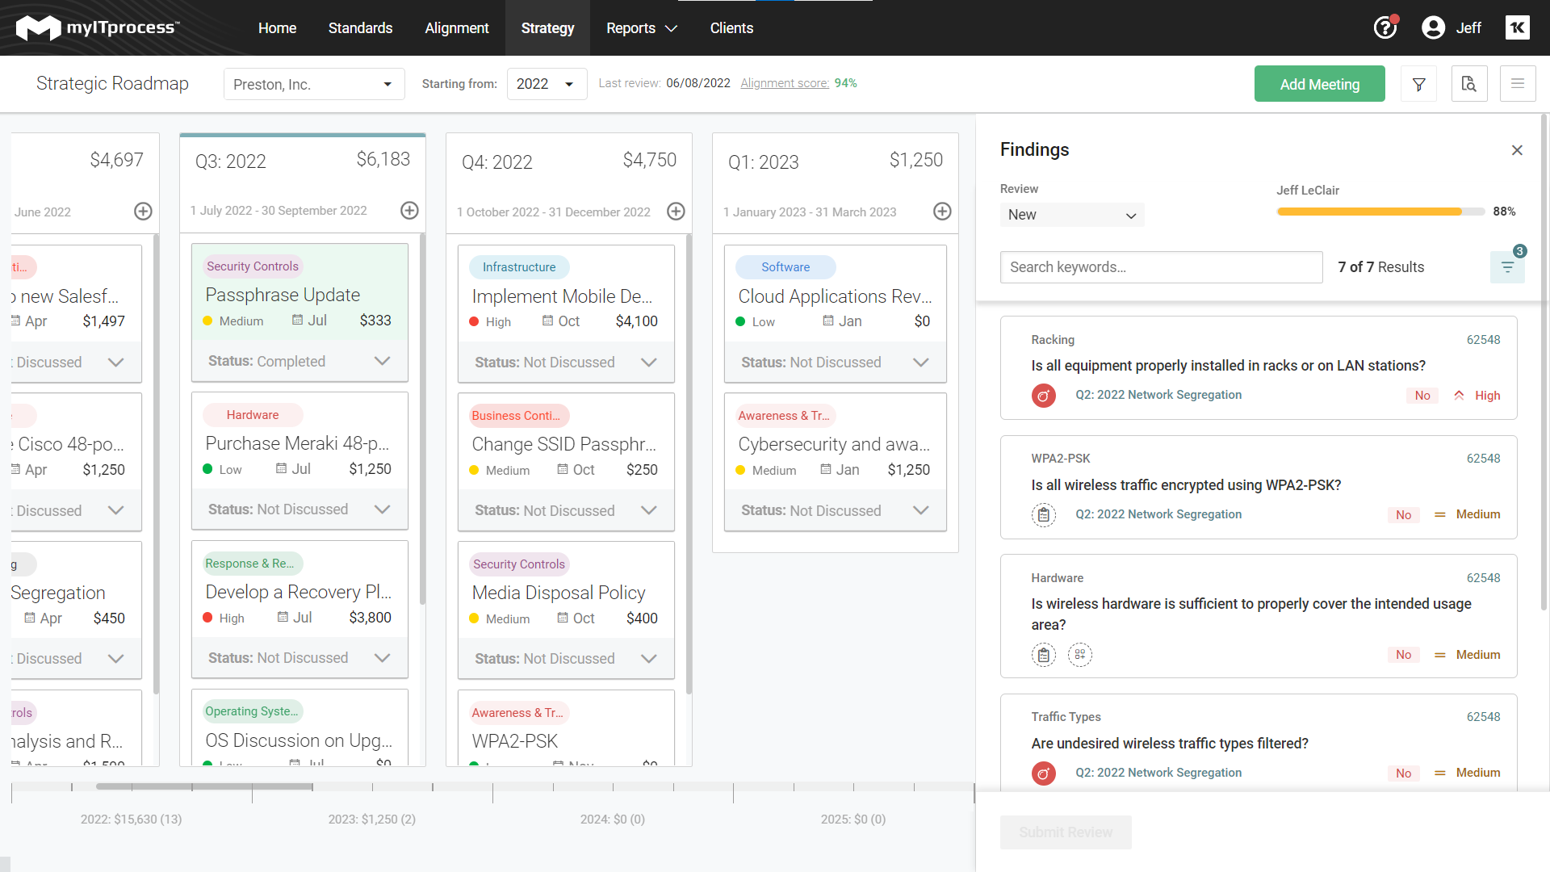This screenshot has width=1550, height=872.
Task: Expand the Review New dropdown
Action: [x=1071, y=215]
